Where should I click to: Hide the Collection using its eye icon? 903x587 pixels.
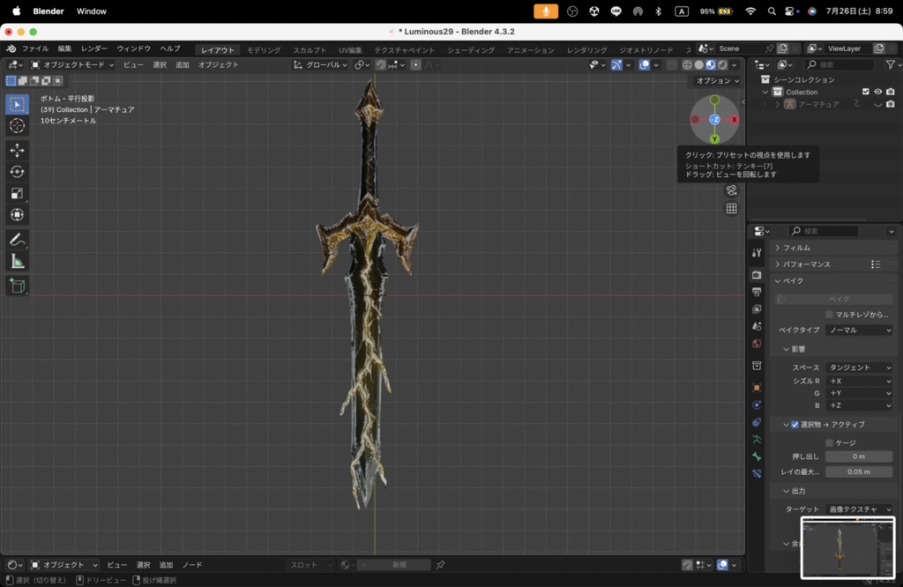877,92
